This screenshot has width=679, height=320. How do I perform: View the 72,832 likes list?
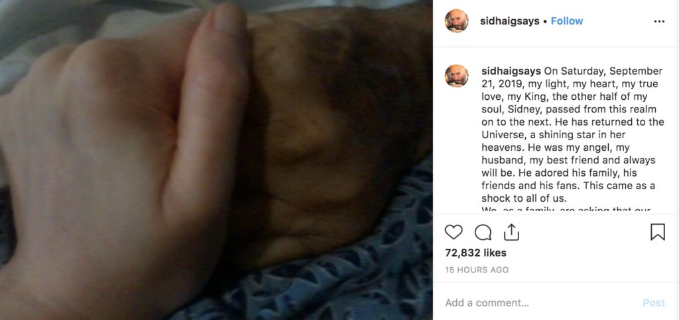click(475, 253)
